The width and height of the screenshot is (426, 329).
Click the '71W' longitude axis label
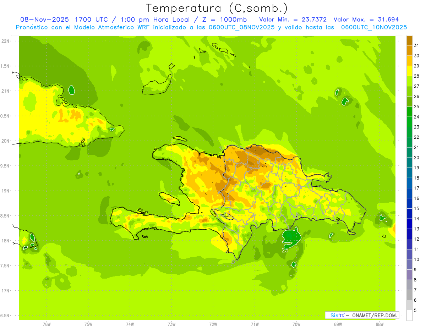255,324
